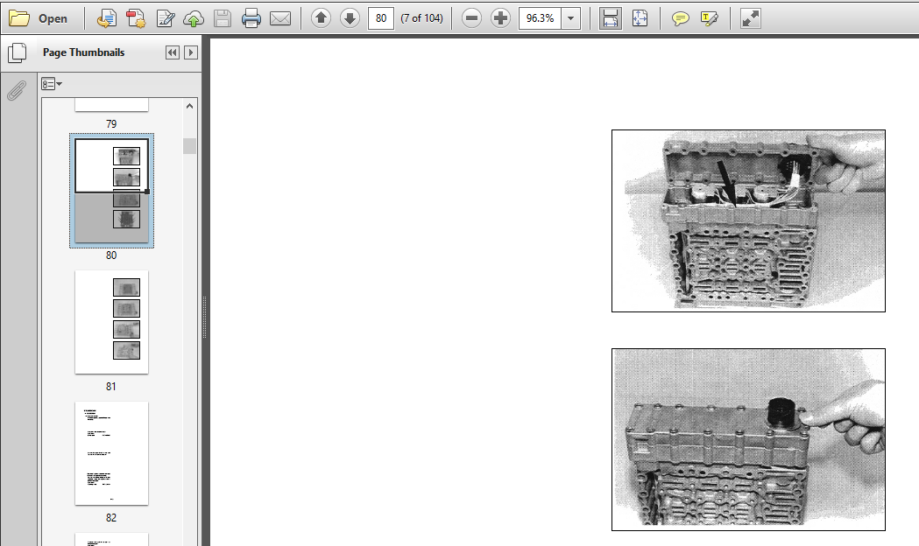Click the fit one full page icon
919x546 pixels.
[640, 18]
